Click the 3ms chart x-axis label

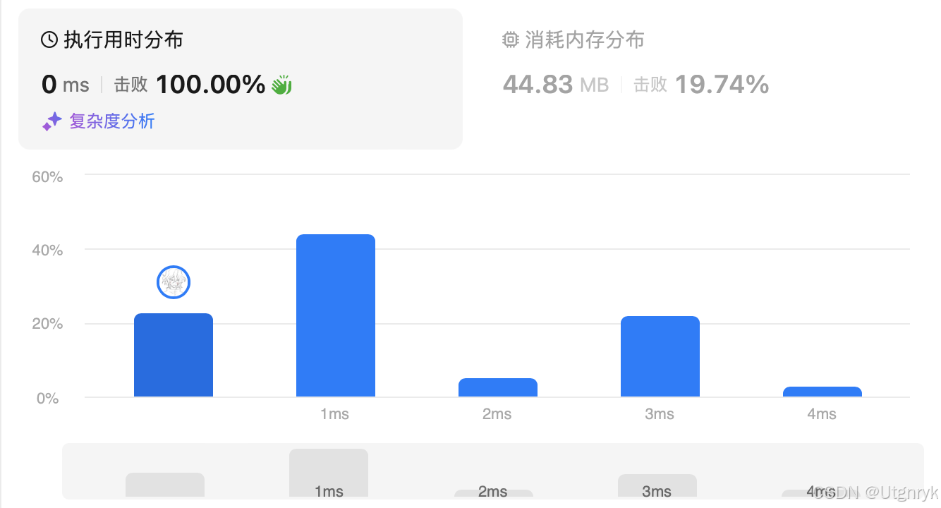(x=659, y=414)
